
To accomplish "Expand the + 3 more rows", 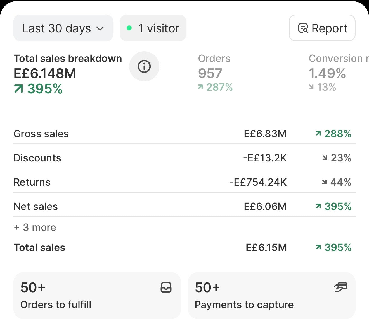I will tap(35, 228).
